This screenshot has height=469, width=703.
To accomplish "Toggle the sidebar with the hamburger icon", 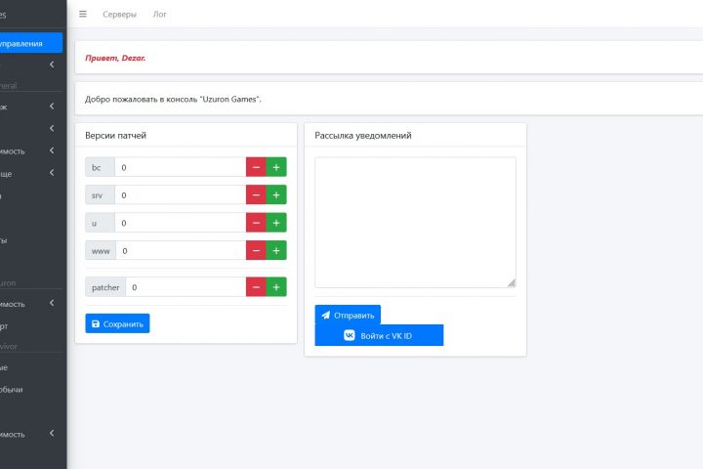I will tap(83, 15).
